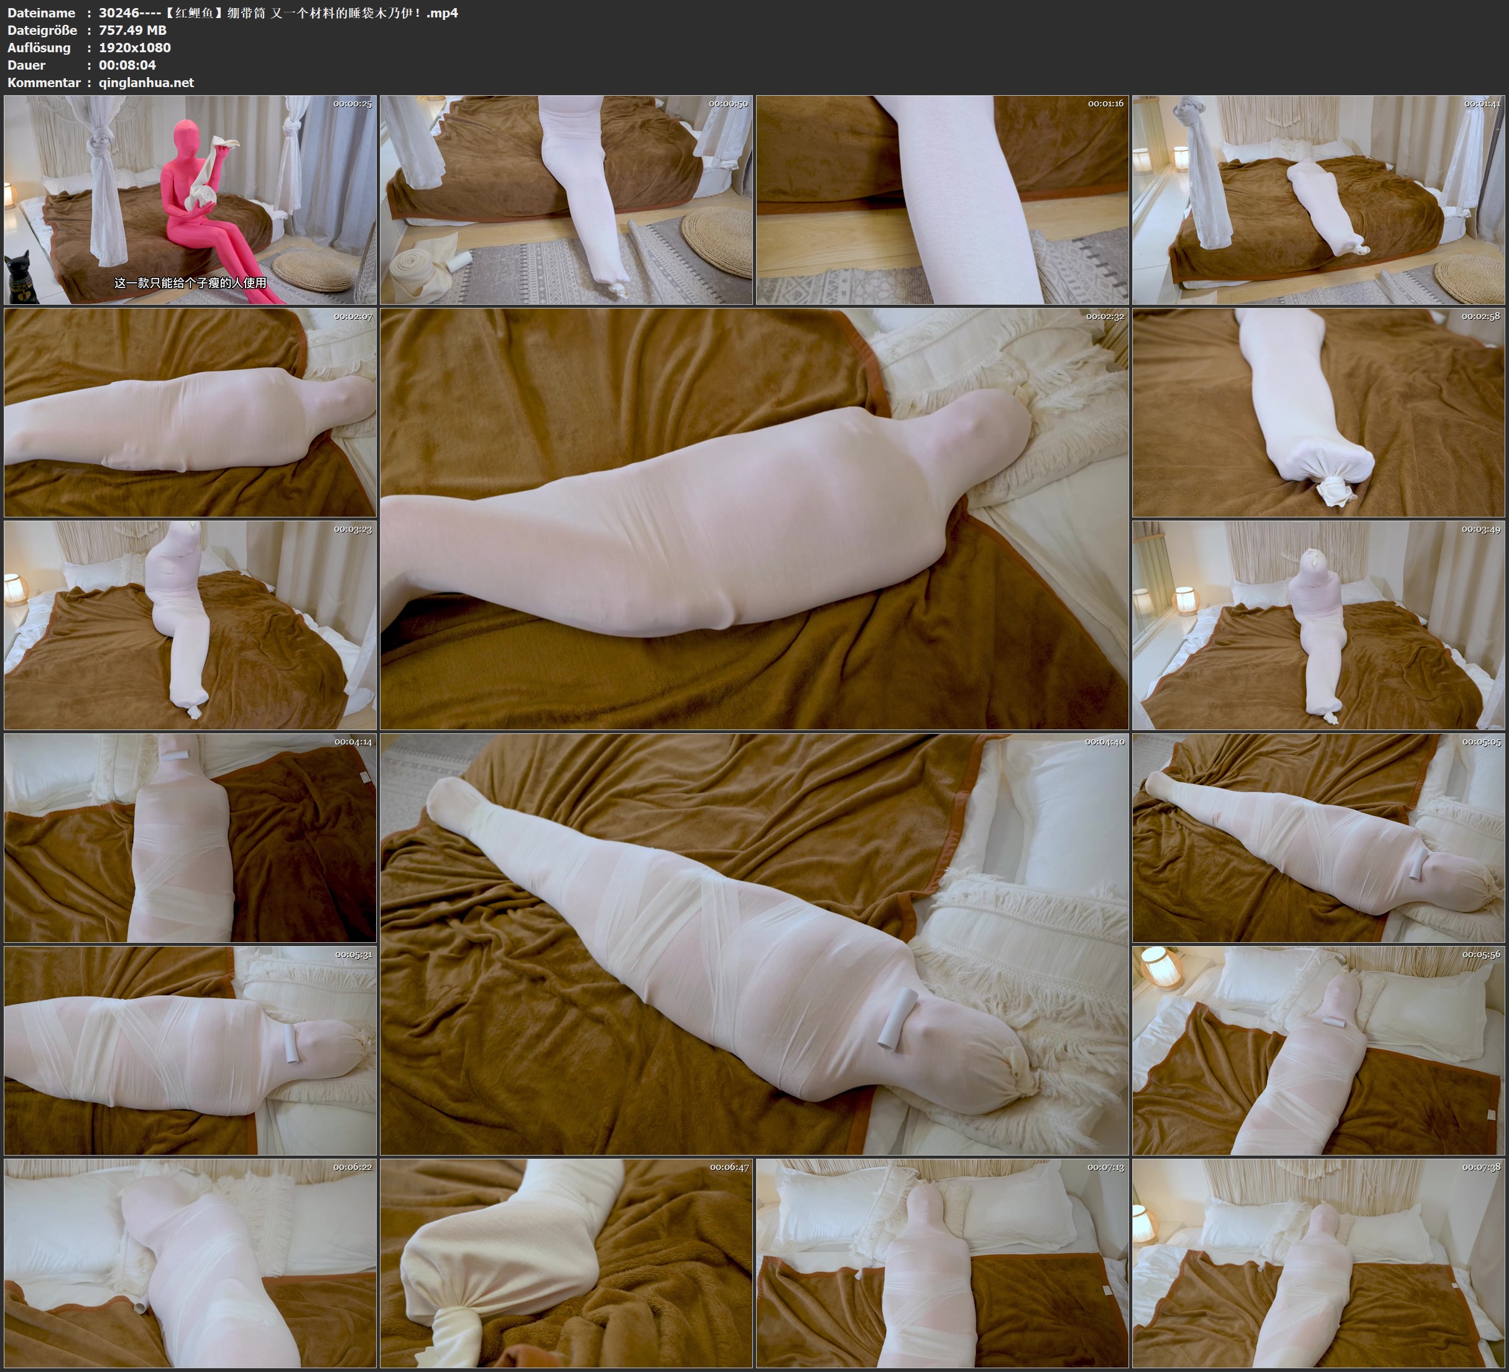Select the thumbnail marked 00:07:13
The width and height of the screenshot is (1509, 1372).
coord(941,1263)
